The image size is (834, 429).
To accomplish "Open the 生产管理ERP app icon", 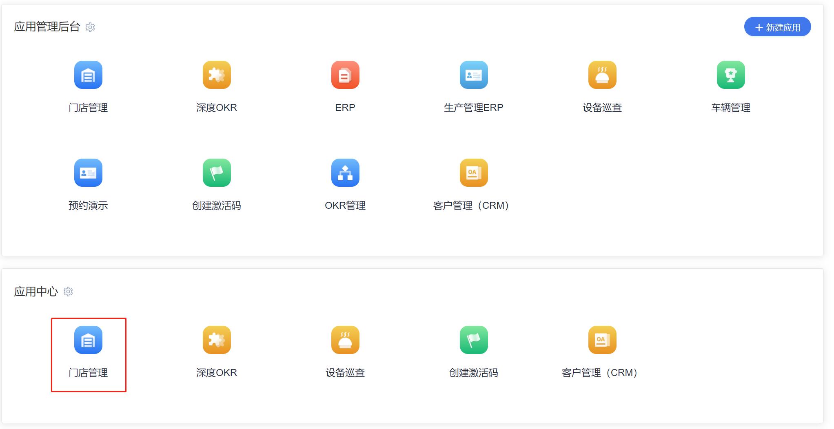I will 474,75.
